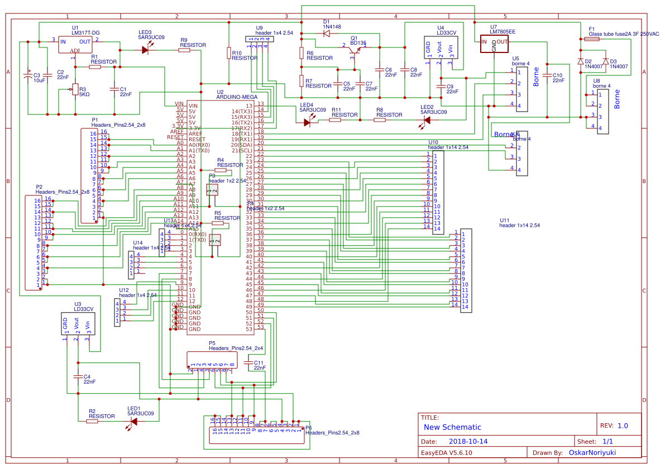Click the U7 LM7805EE regulator box
Viewport: 665px width, 469px height.
494,44
